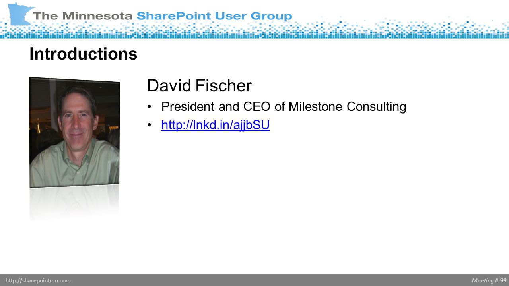Select David Fischer's portrait photo
Image resolution: width=509 pixels, height=286 pixels.
[74, 132]
